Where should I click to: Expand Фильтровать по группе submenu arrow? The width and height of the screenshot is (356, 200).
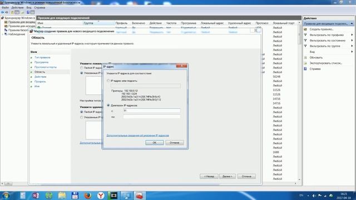pos(352,46)
